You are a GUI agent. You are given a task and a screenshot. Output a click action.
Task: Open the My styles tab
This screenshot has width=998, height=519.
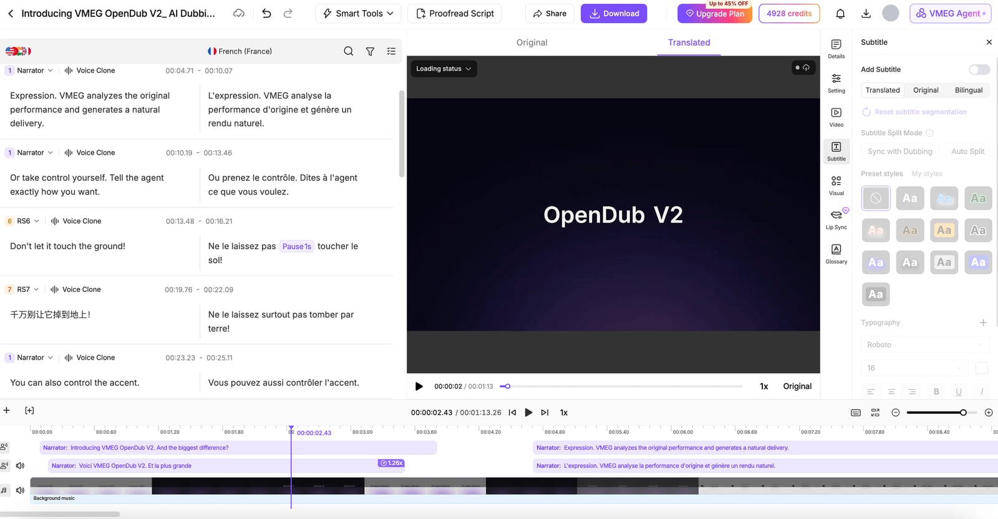click(x=927, y=174)
